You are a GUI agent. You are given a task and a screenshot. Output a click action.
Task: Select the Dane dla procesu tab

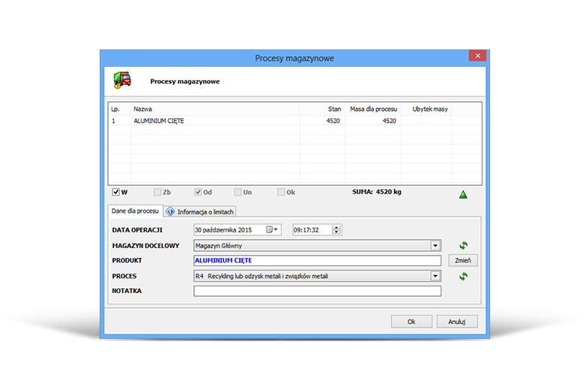pyautogui.click(x=136, y=211)
